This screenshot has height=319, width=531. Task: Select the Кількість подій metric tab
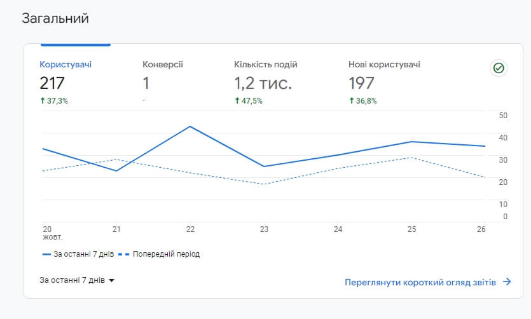[266, 64]
